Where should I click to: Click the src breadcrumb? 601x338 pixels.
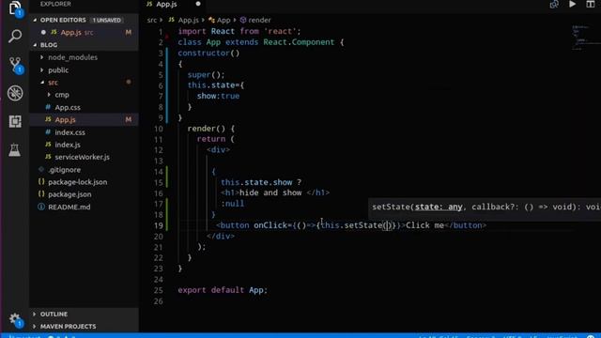tap(152, 20)
